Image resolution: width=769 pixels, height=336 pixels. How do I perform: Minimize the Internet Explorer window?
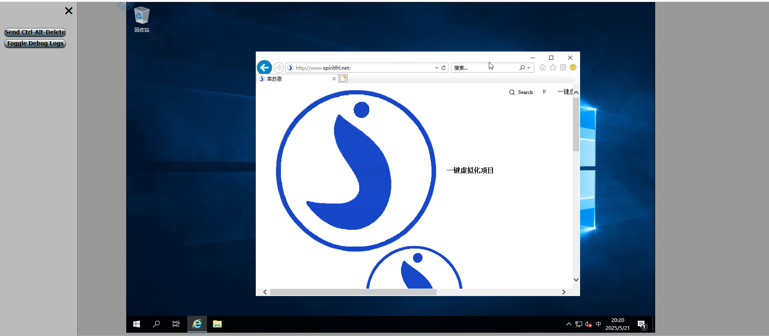click(x=533, y=58)
